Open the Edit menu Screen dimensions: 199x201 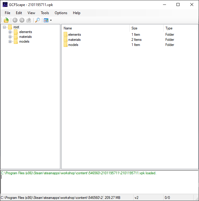point(19,13)
